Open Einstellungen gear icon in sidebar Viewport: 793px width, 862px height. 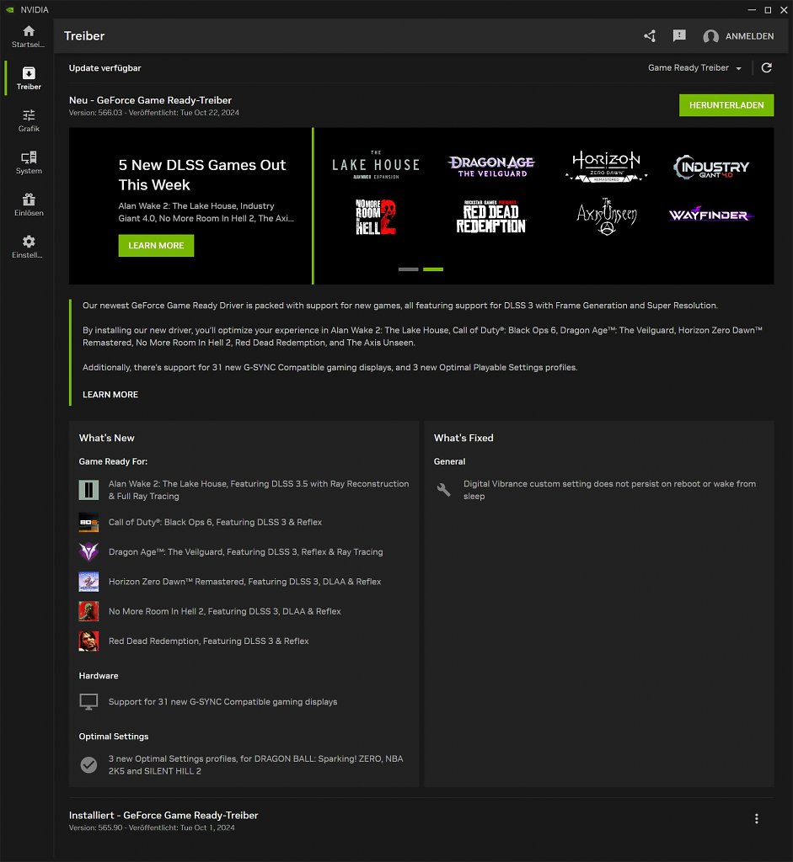pyautogui.click(x=29, y=242)
